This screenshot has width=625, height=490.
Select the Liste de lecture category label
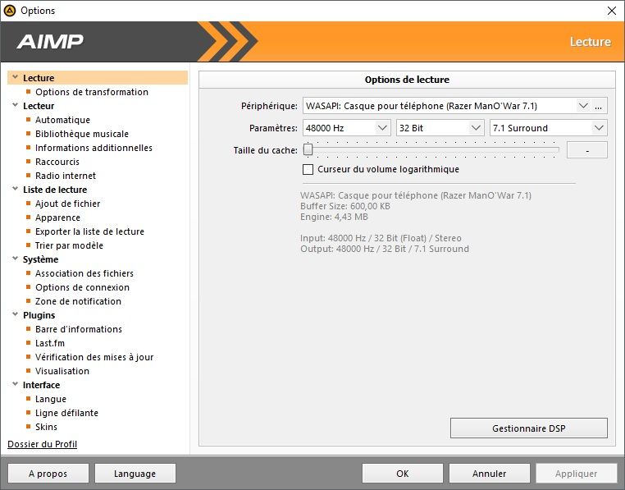point(55,190)
